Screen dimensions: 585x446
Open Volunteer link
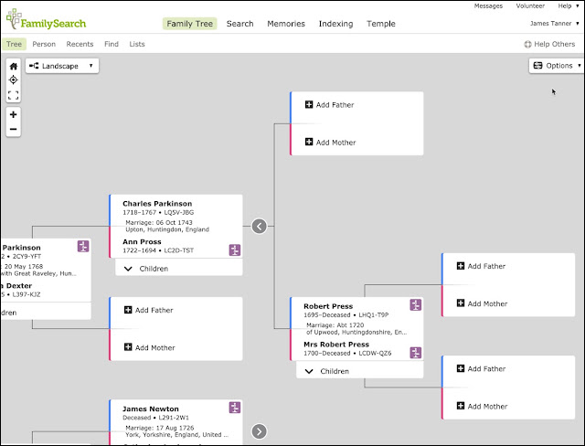pos(530,6)
